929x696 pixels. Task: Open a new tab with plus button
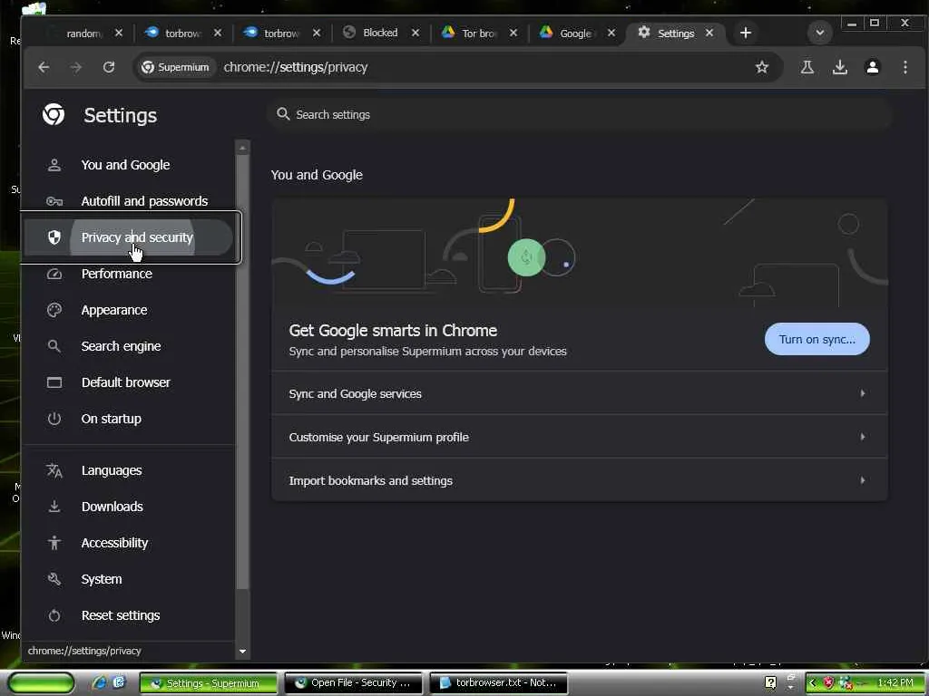pos(746,34)
